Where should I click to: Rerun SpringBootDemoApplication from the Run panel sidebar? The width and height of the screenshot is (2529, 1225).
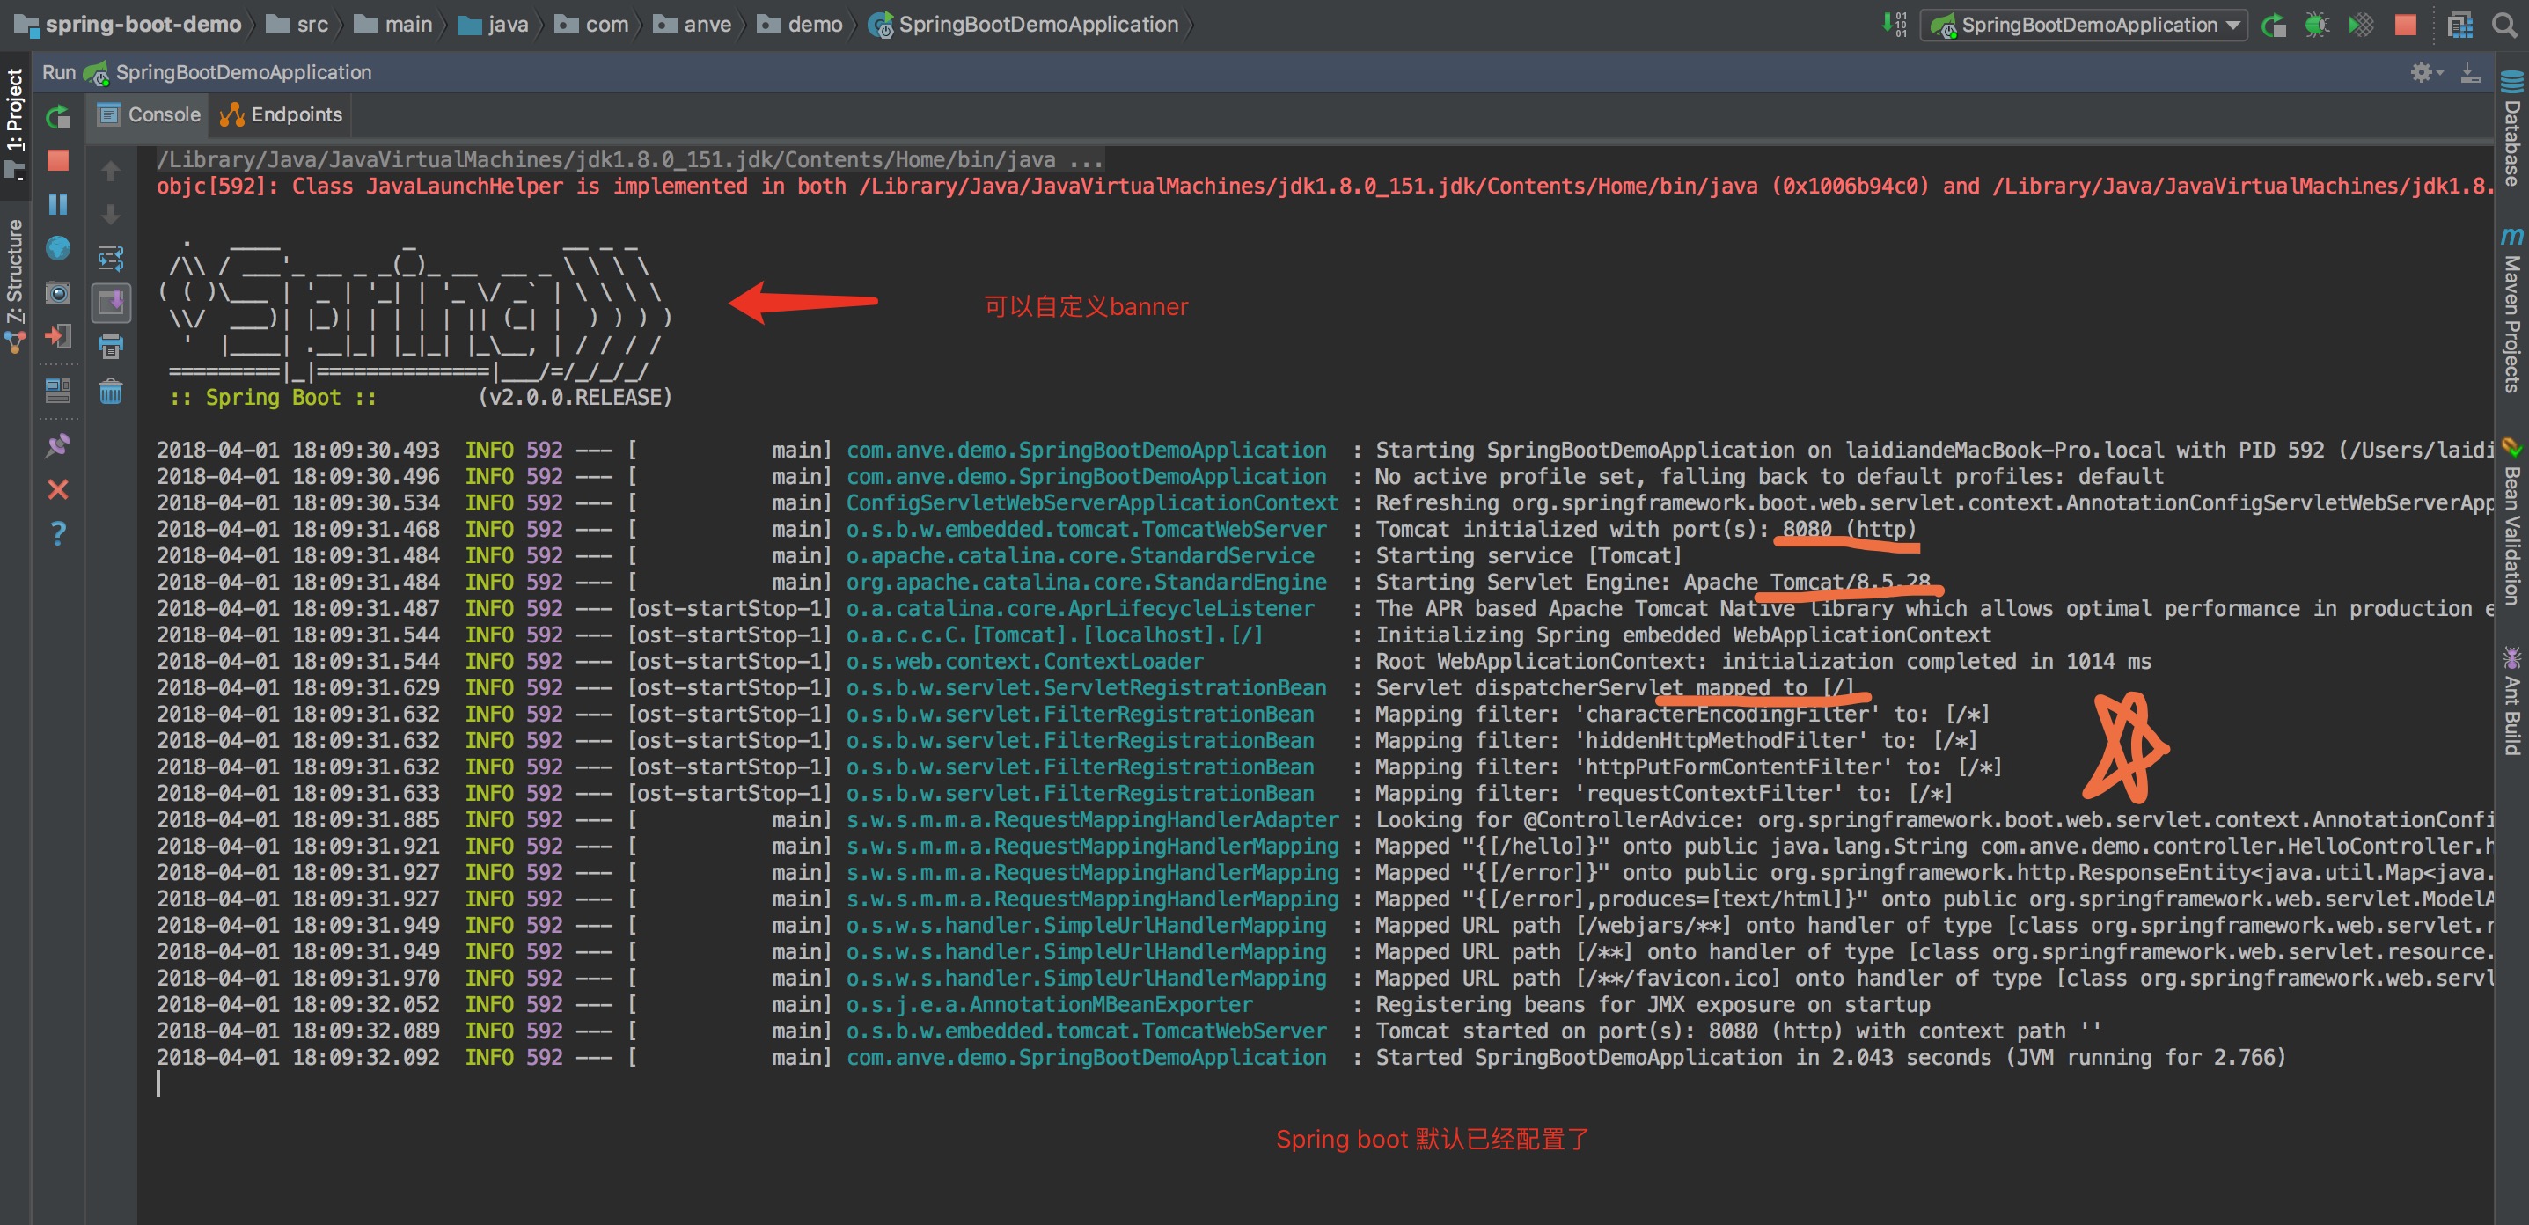(58, 117)
